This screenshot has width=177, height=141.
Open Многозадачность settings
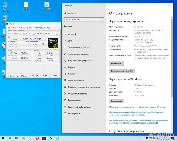coord(76,80)
